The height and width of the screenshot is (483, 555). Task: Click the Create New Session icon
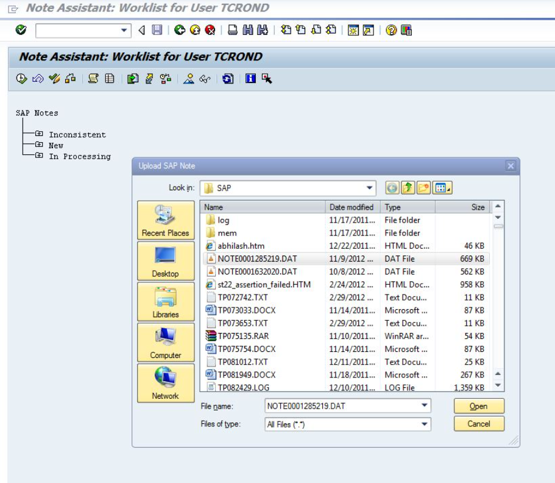(353, 30)
